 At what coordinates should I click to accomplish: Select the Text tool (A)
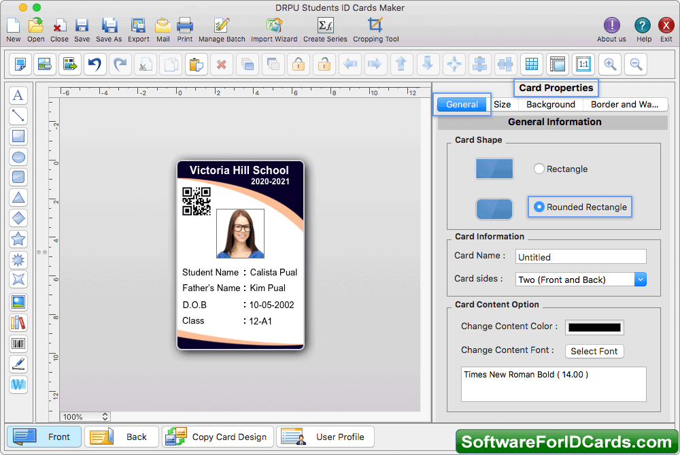18,95
